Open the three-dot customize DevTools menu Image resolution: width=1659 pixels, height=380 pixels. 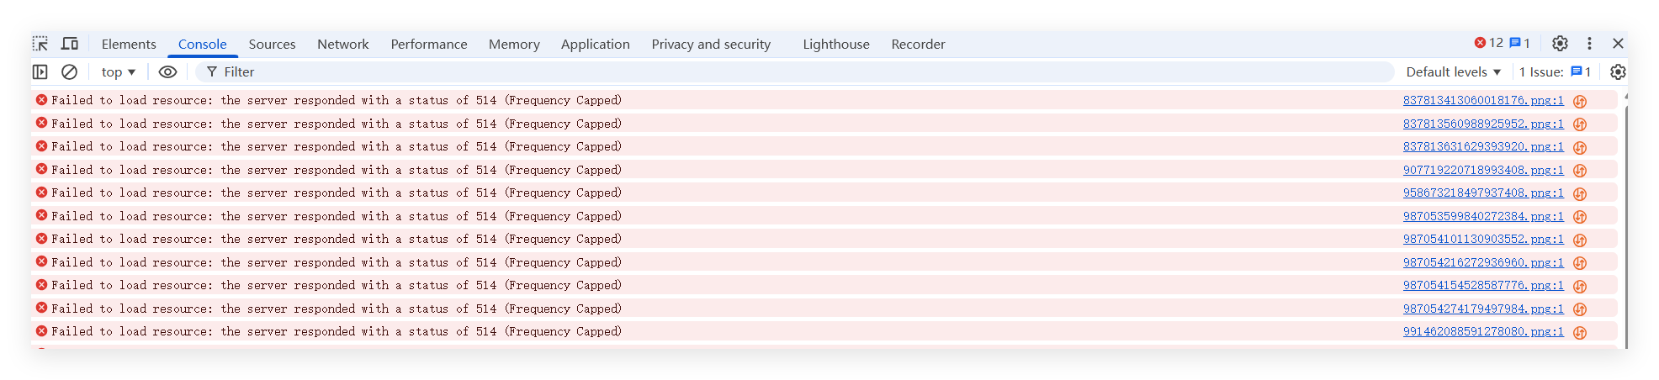(x=1589, y=44)
